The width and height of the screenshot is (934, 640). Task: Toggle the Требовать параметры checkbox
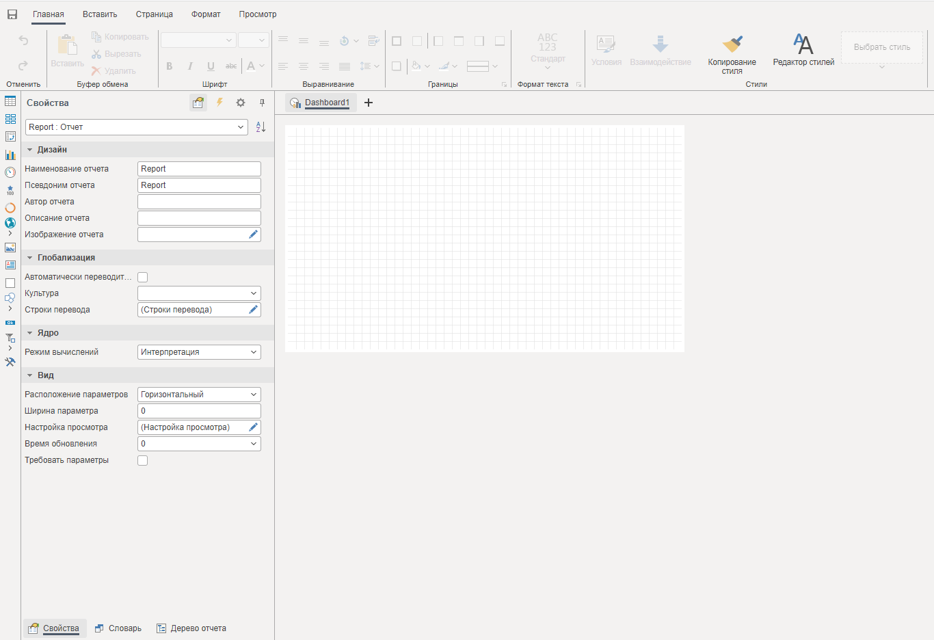coord(143,460)
